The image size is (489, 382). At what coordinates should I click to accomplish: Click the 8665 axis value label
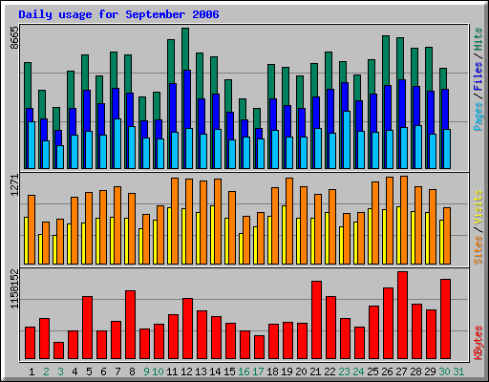pyautogui.click(x=15, y=38)
